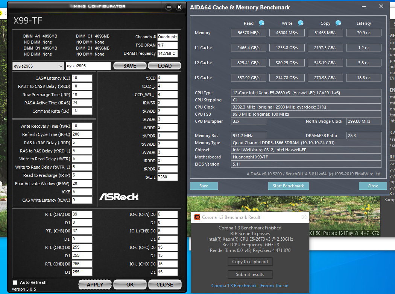The height and width of the screenshot is (294, 395).
Task: Click the tRRDR value field
Action: 167,169
